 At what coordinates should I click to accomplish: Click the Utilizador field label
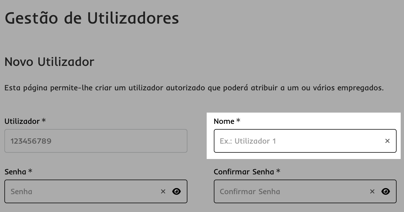22,121
